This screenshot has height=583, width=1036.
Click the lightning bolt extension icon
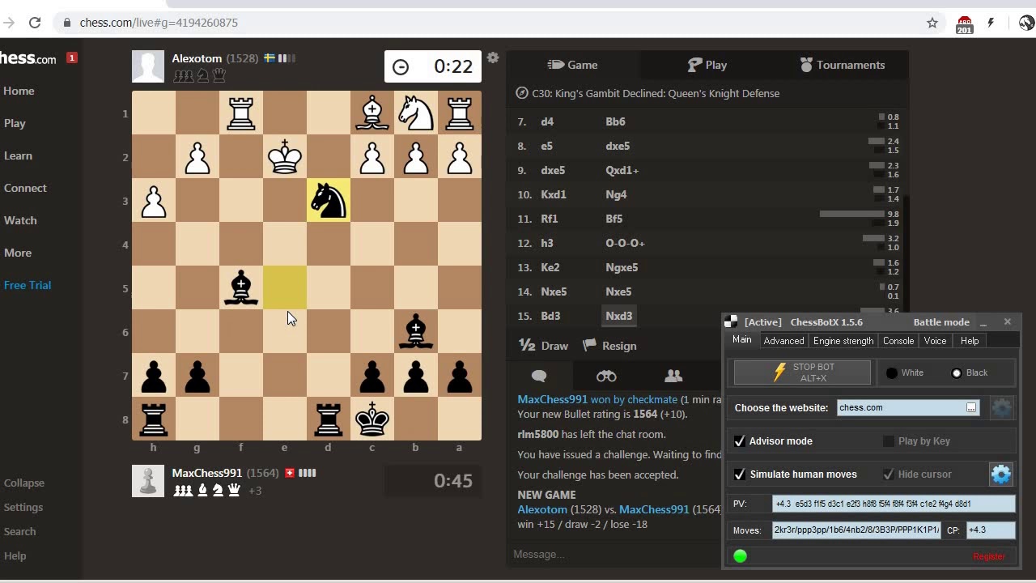click(x=991, y=23)
